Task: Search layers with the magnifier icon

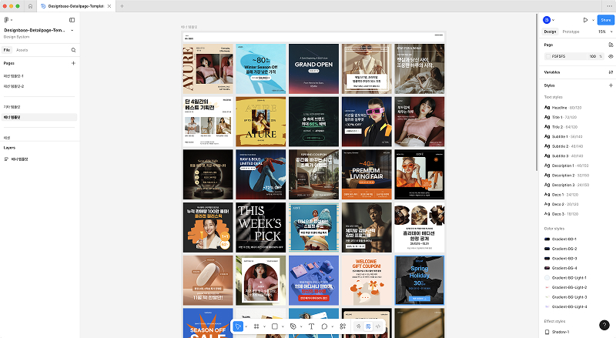Action: pyautogui.click(x=73, y=50)
